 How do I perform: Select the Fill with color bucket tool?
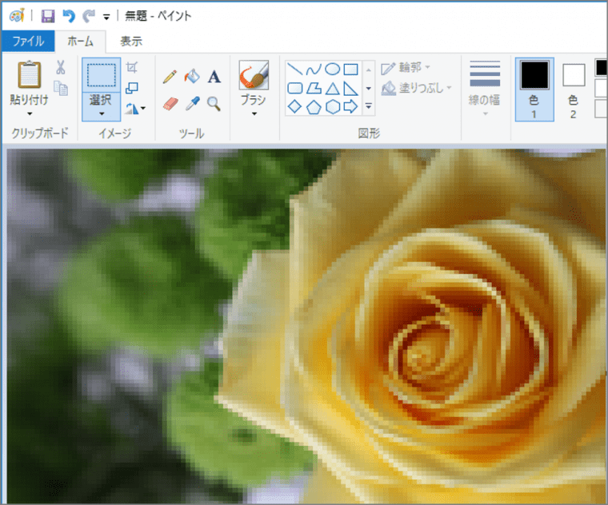tap(192, 76)
